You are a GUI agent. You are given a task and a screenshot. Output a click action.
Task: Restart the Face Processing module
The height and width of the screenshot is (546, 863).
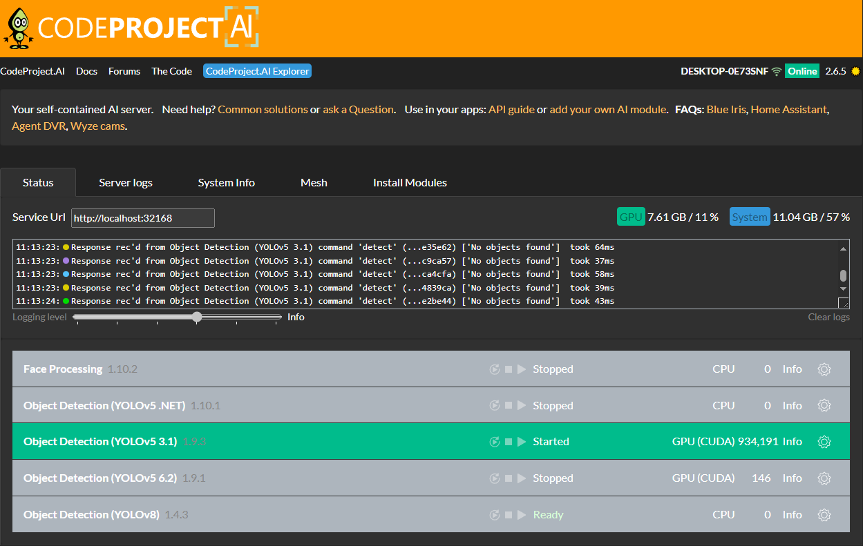[495, 369]
